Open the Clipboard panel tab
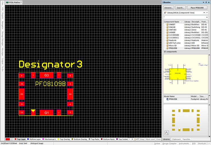The image size is (211, 145). point(176,139)
